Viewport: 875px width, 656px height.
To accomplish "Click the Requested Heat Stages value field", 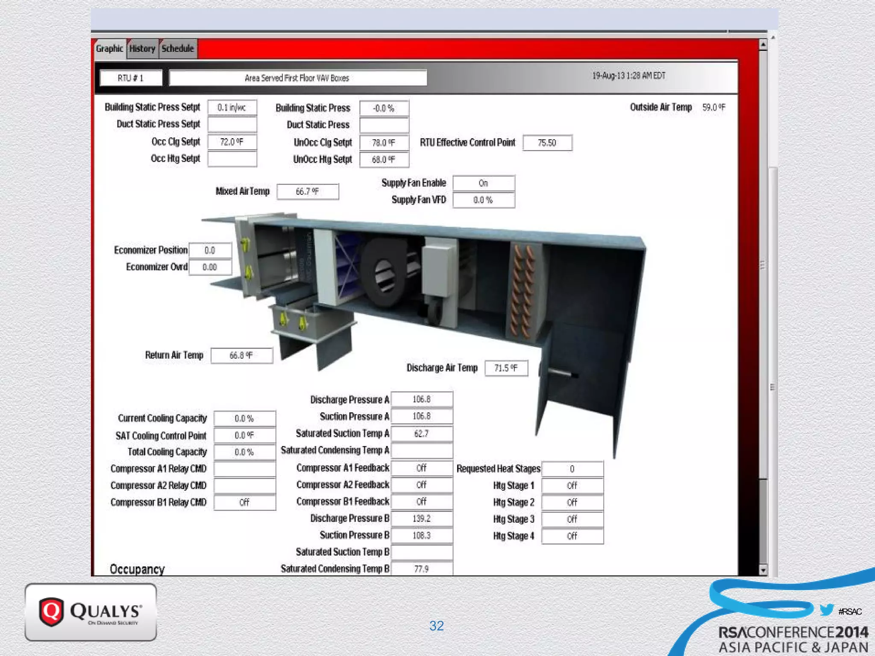I will click(572, 469).
